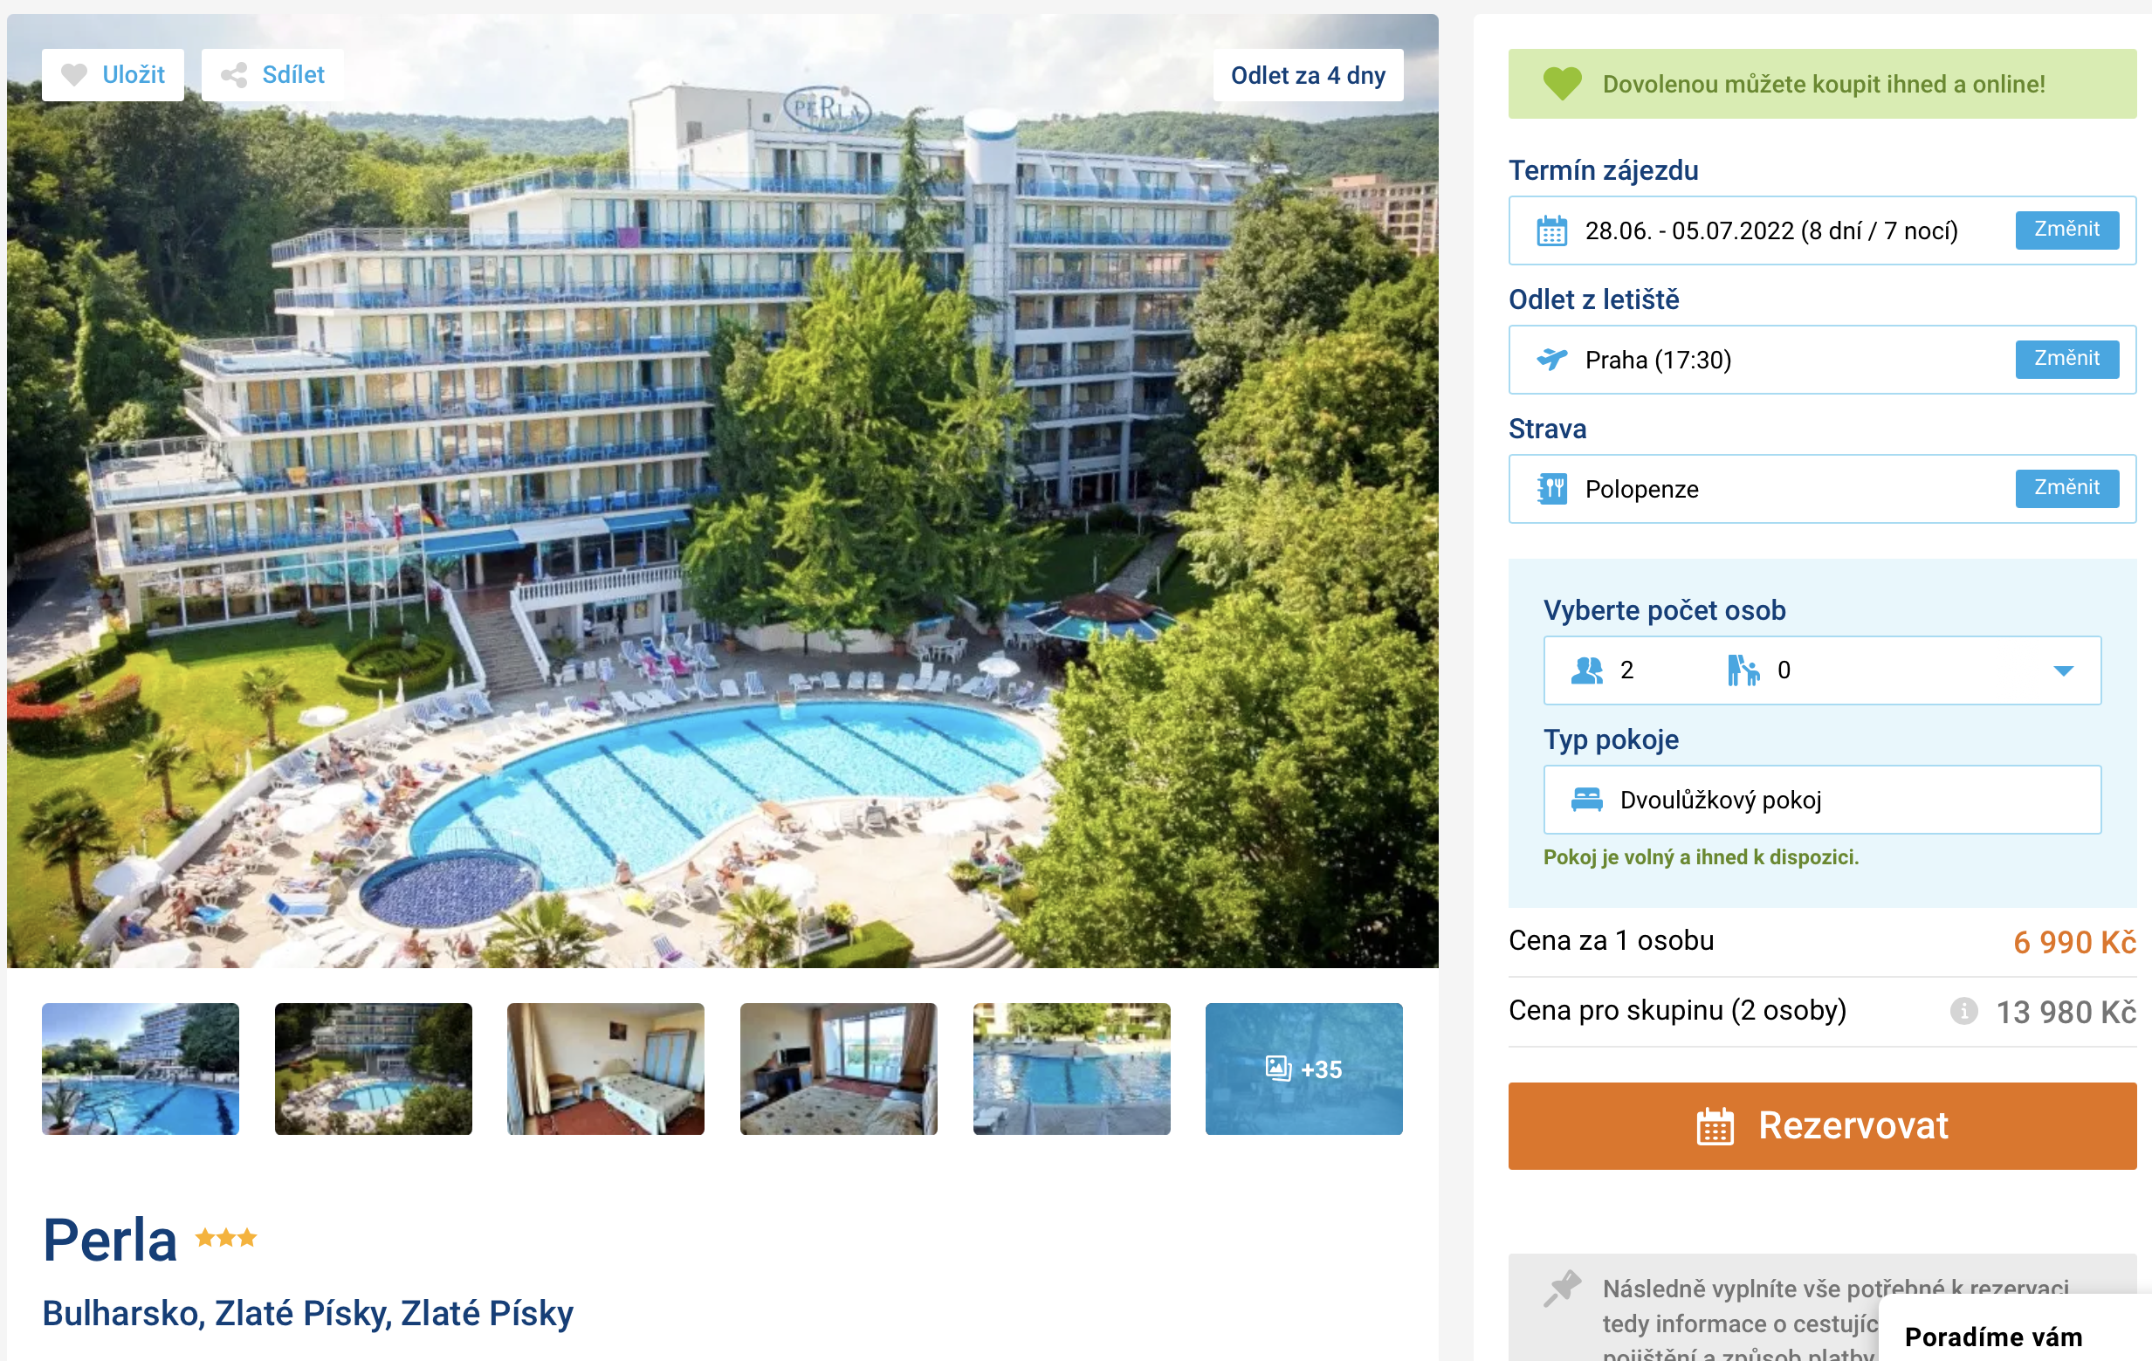
Task: Click the orange Rezervovat button
Action: pos(1821,1125)
